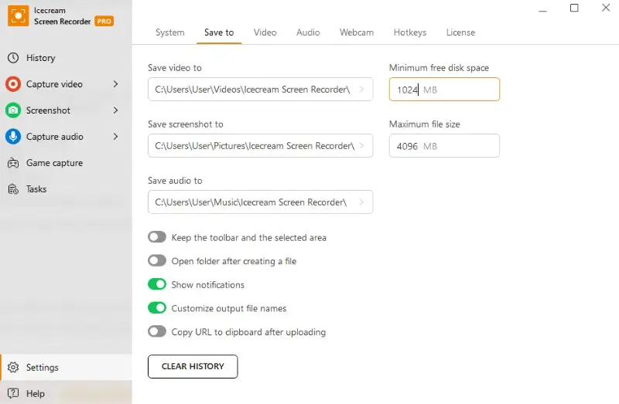The image size is (619, 404).
Task: Switch to the Hotkeys tab
Action: tap(410, 32)
